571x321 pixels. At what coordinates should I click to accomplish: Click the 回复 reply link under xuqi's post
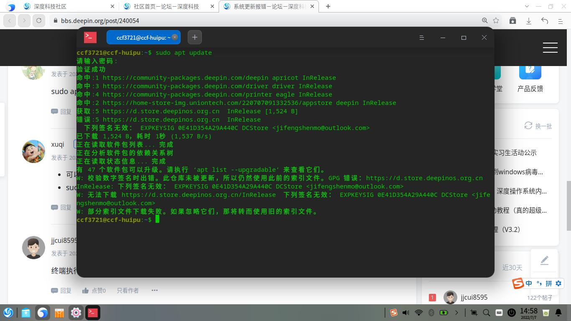tap(62, 207)
